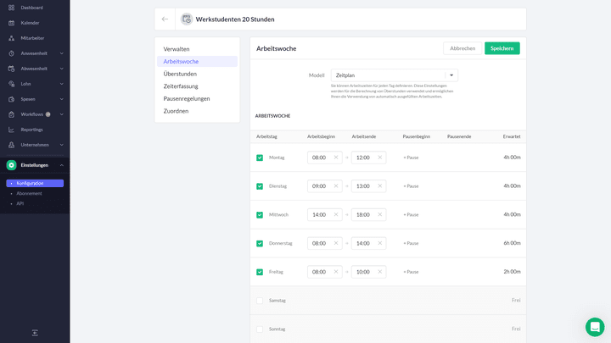Click the Reportings chart icon
This screenshot has width=611, height=343.
click(x=11, y=130)
